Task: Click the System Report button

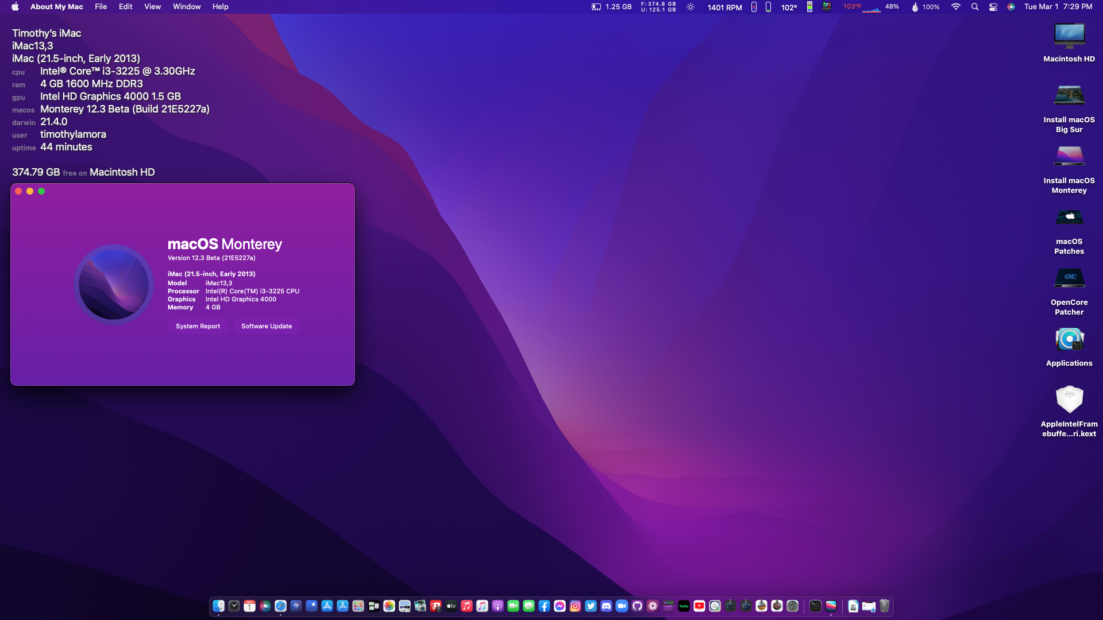Action: (198, 326)
